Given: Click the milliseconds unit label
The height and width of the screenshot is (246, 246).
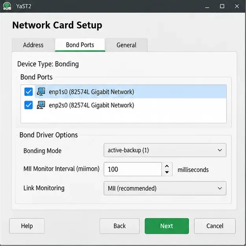Looking at the screenshot, I should point(193,170).
